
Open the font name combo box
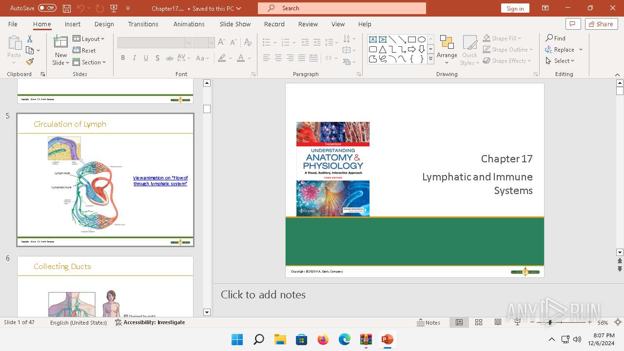(155, 43)
